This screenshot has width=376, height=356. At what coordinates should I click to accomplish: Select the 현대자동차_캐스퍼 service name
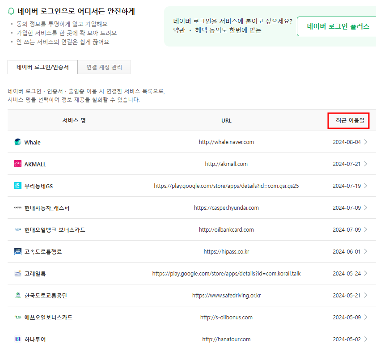click(47, 208)
